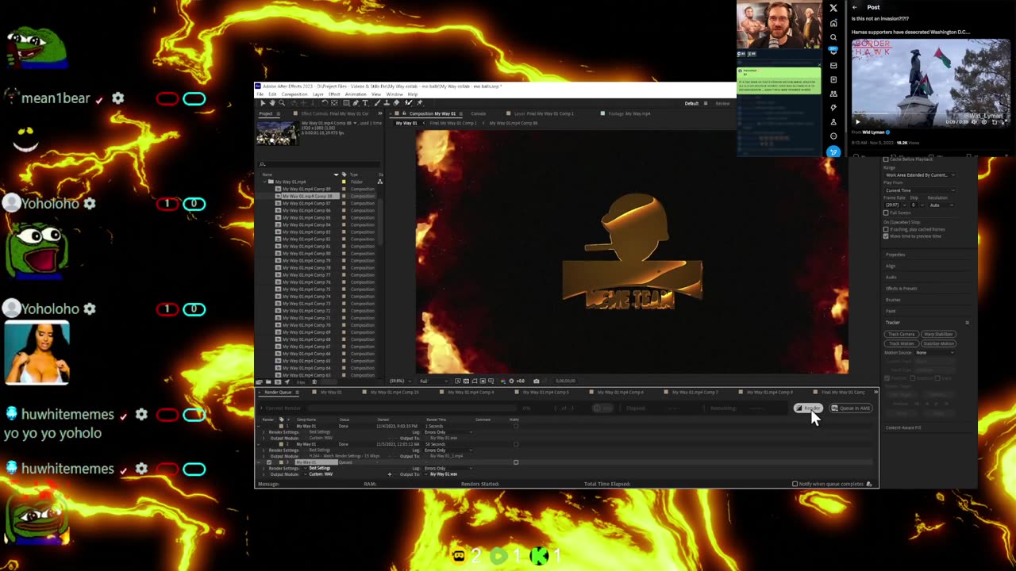Toggle Notify checkbox for render item 2

coord(516,444)
